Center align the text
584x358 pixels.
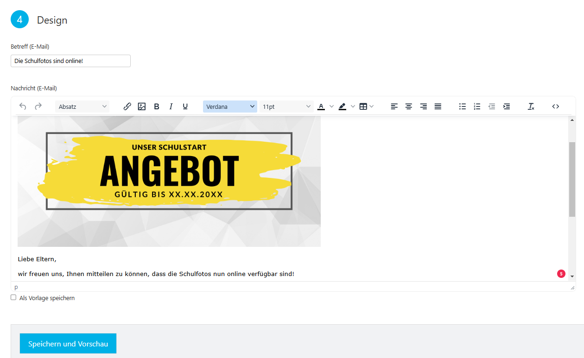point(409,107)
